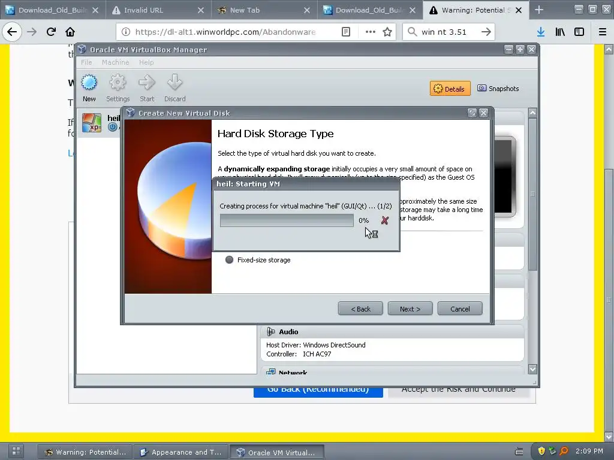Reload the current page
Viewport: 614px width, 460px height.
pyautogui.click(x=51, y=32)
